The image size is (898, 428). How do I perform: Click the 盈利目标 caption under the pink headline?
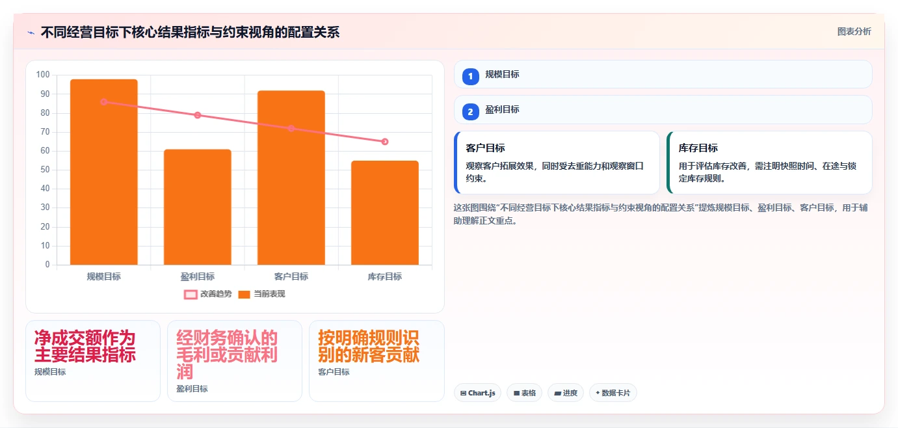[x=192, y=389]
